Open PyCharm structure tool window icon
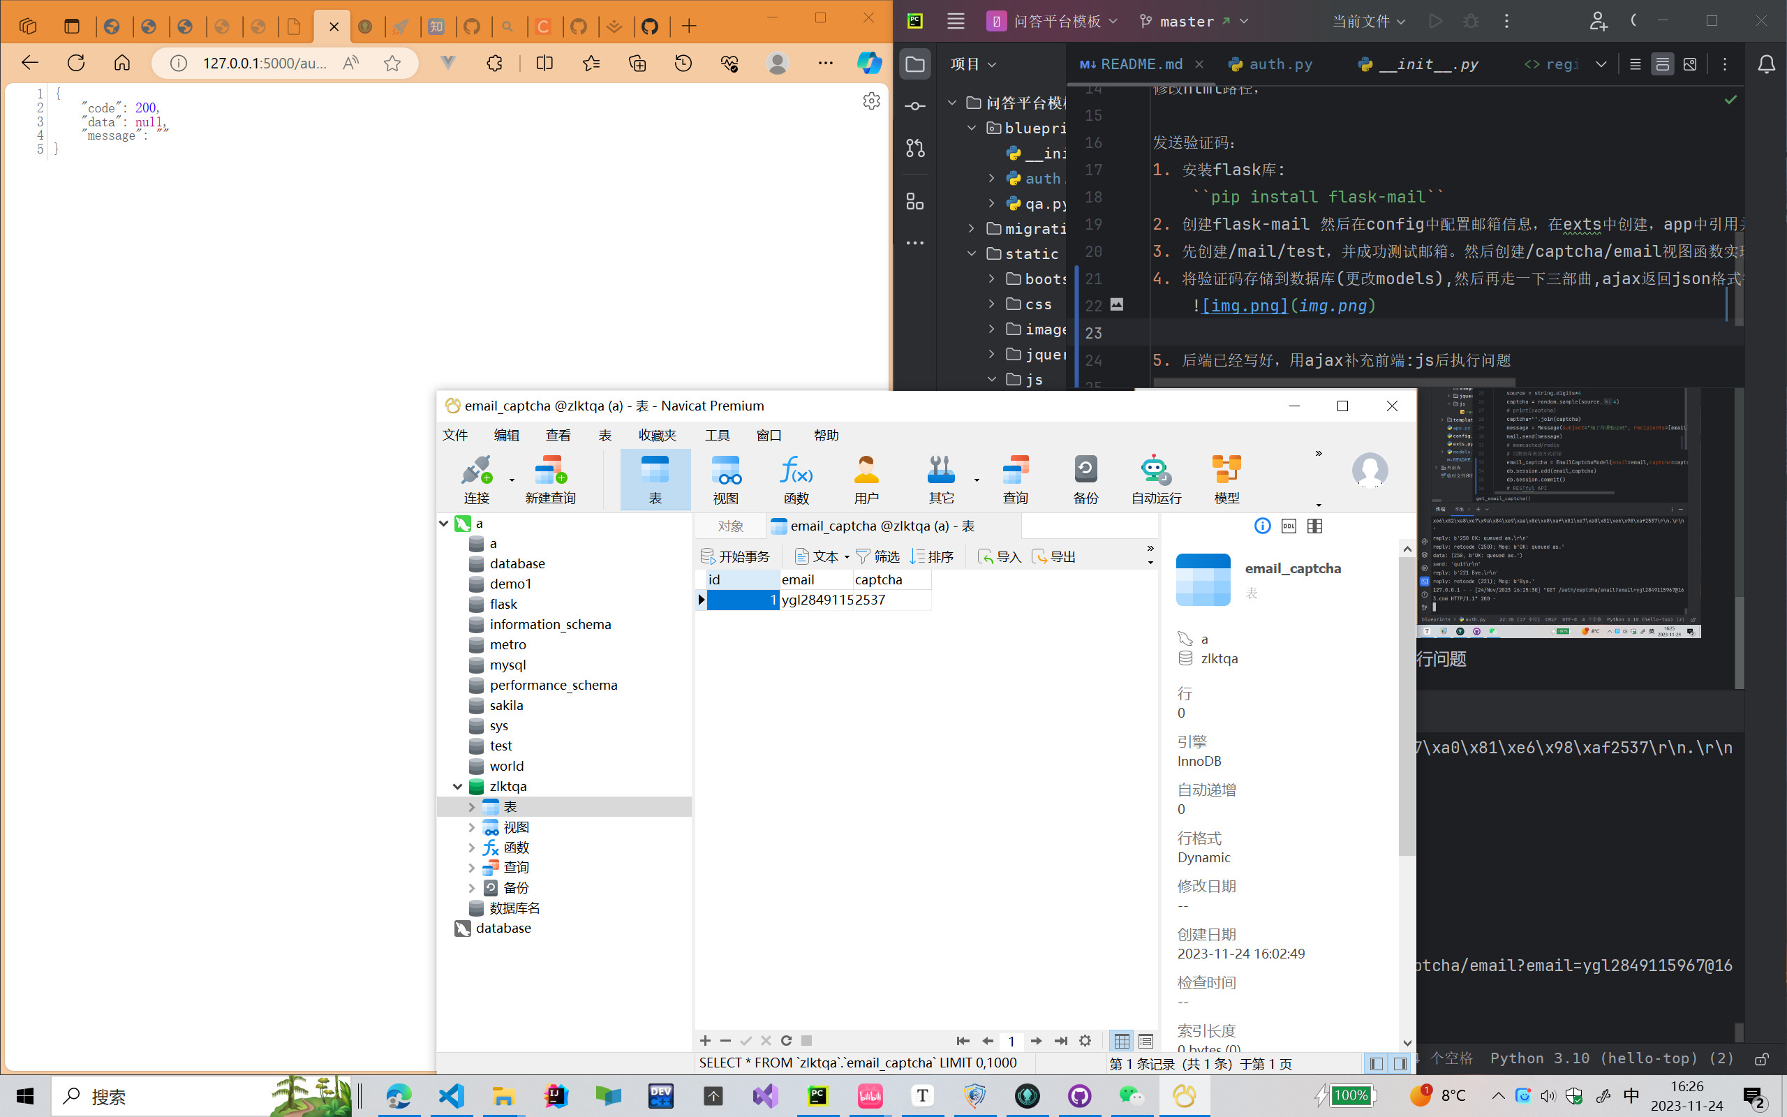1787x1117 pixels. point(915,201)
